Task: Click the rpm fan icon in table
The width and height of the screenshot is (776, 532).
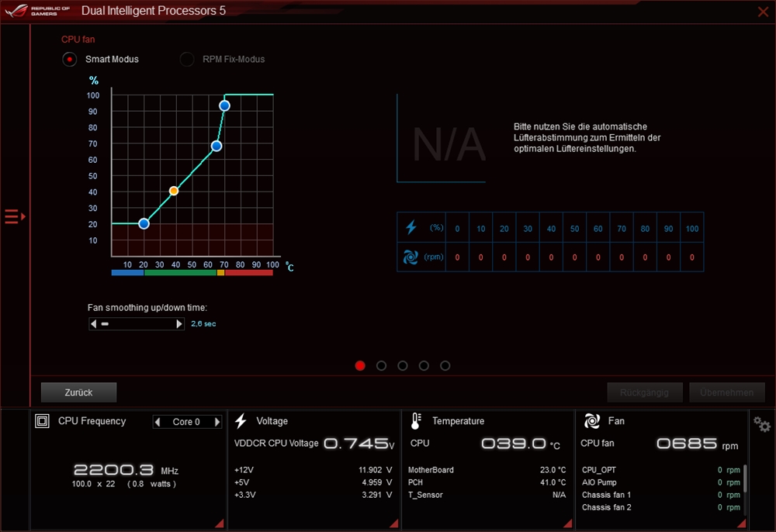Action: click(x=411, y=257)
